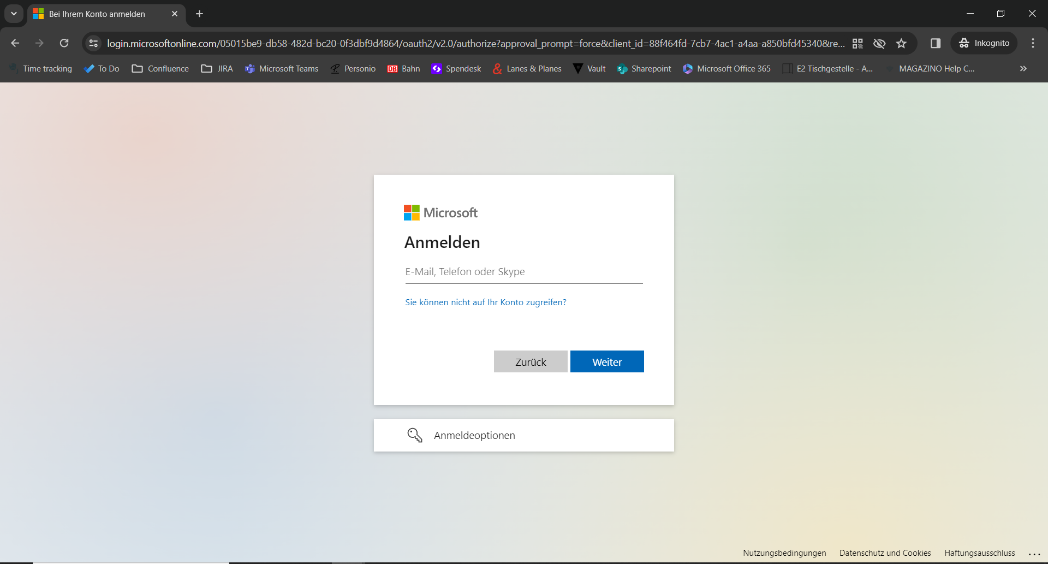Open site information icon in address bar

[x=93, y=43]
